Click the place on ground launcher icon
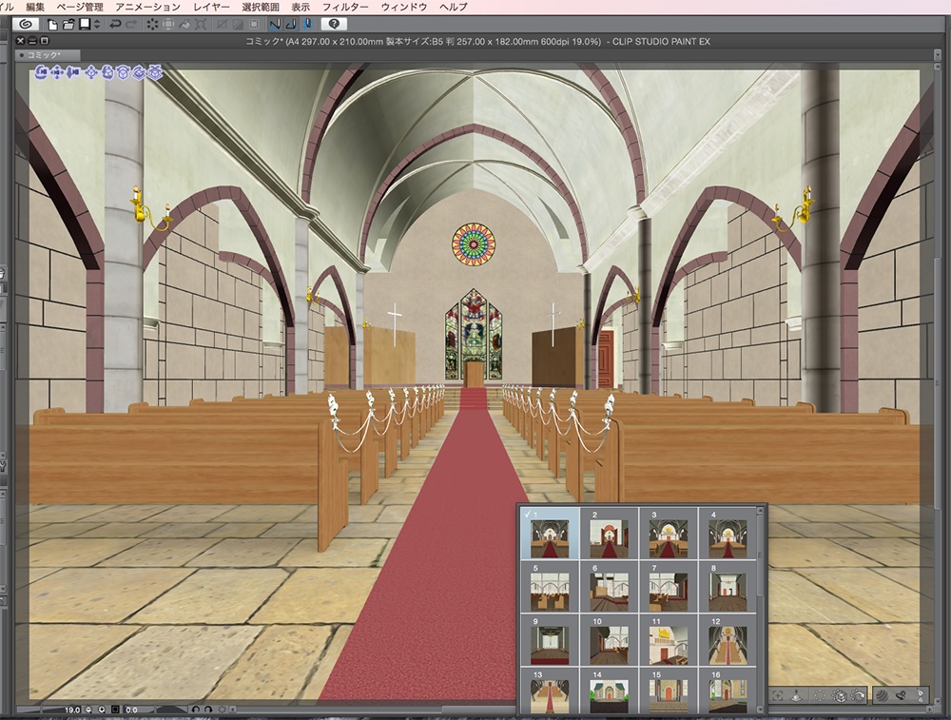 coord(796,695)
